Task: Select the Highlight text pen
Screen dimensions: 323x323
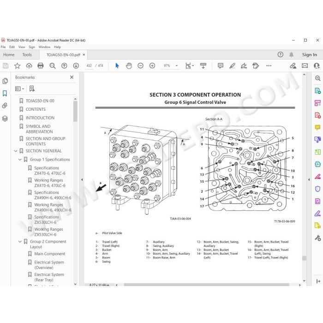Action: (x=233, y=66)
